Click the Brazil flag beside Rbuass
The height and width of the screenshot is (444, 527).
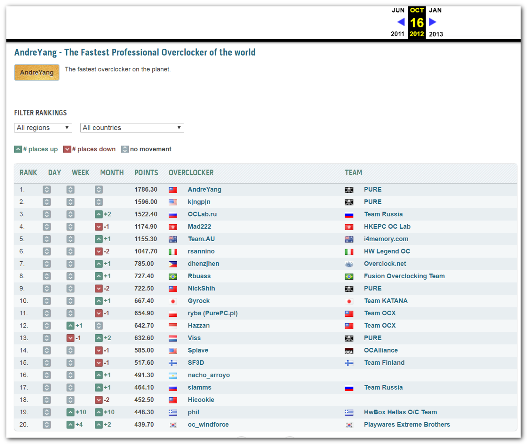173,277
